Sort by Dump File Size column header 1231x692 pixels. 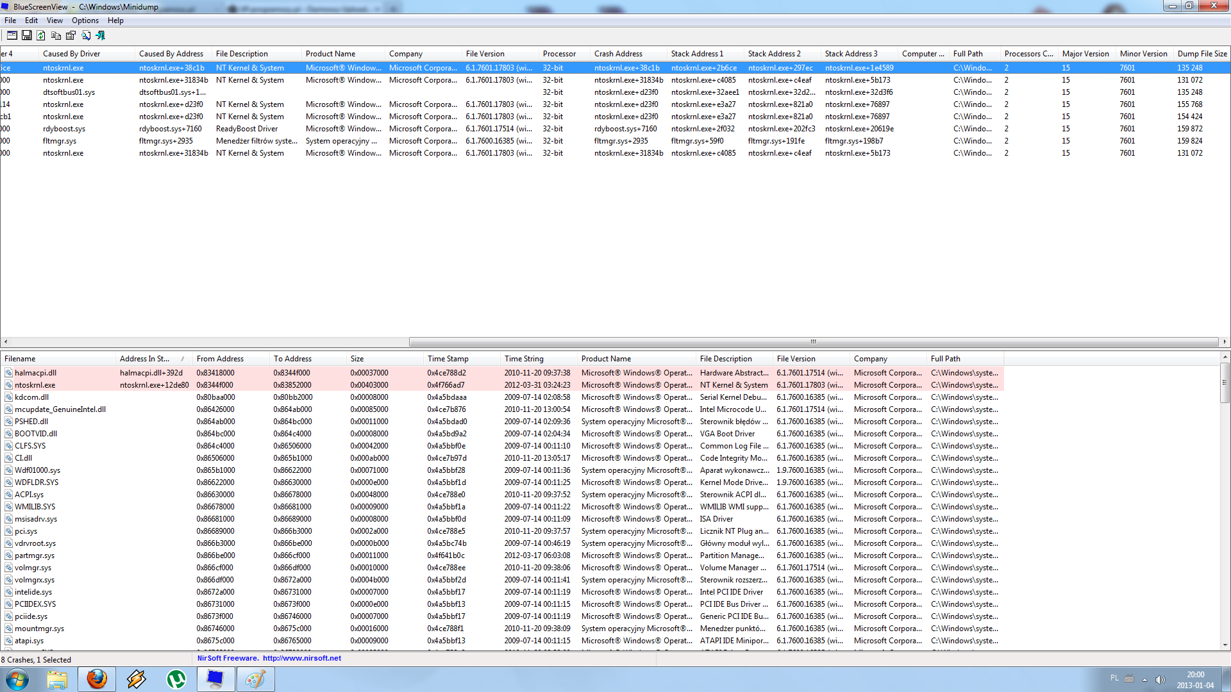[x=1202, y=54]
